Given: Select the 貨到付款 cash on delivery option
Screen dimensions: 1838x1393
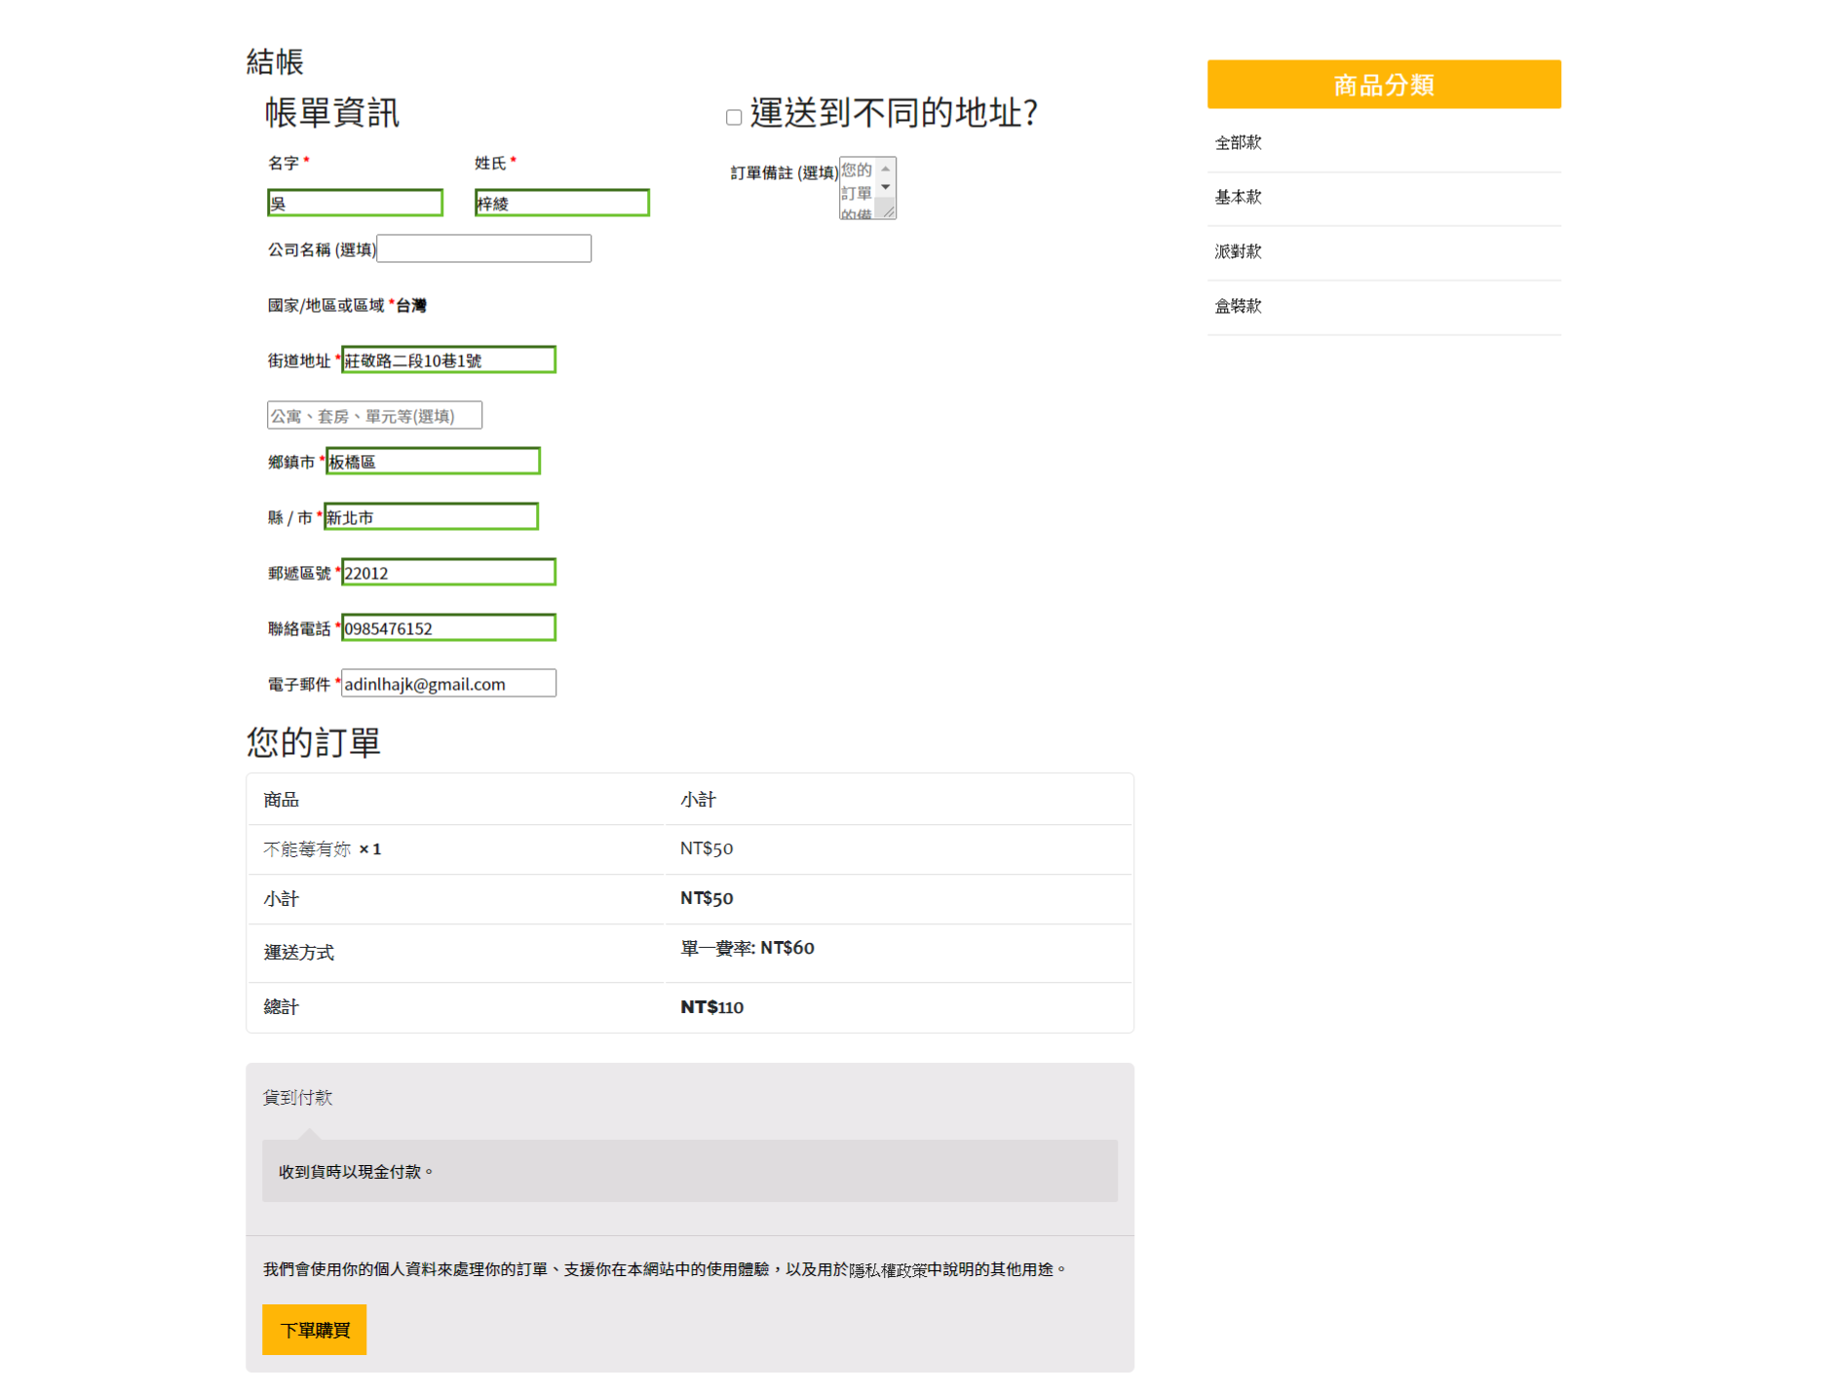Looking at the screenshot, I should click(298, 1098).
